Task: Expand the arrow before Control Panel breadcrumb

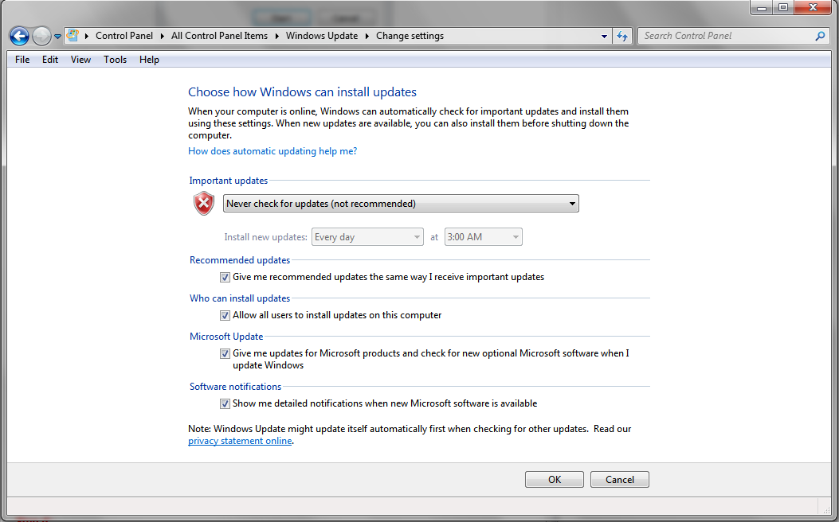Action: click(x=87, y=36)
